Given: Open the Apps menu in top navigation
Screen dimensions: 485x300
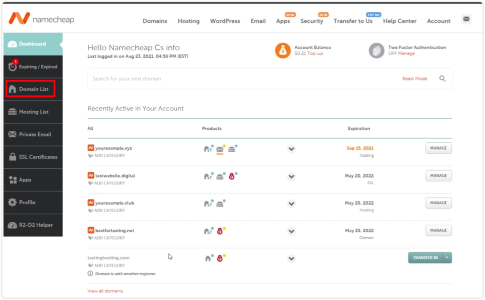Looking at the screenshot, I should point(283,21).
